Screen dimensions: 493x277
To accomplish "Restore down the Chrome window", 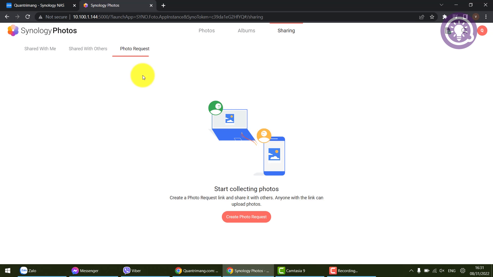I will (471, 5).
